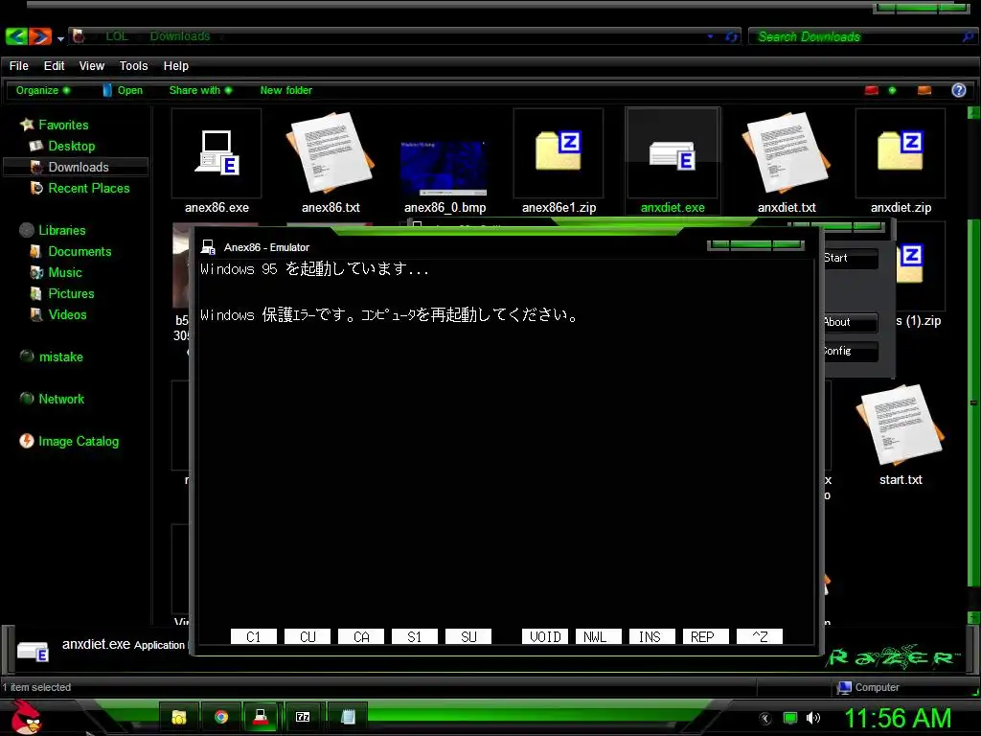
Task: Open the File menu
Action: 19,66
